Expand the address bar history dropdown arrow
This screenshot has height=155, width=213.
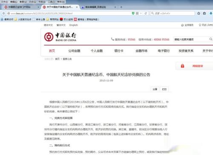click(141, 13)
